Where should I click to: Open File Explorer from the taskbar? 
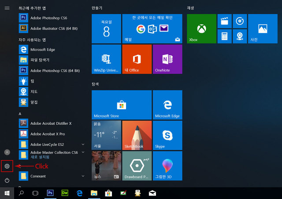coord(94,193)
